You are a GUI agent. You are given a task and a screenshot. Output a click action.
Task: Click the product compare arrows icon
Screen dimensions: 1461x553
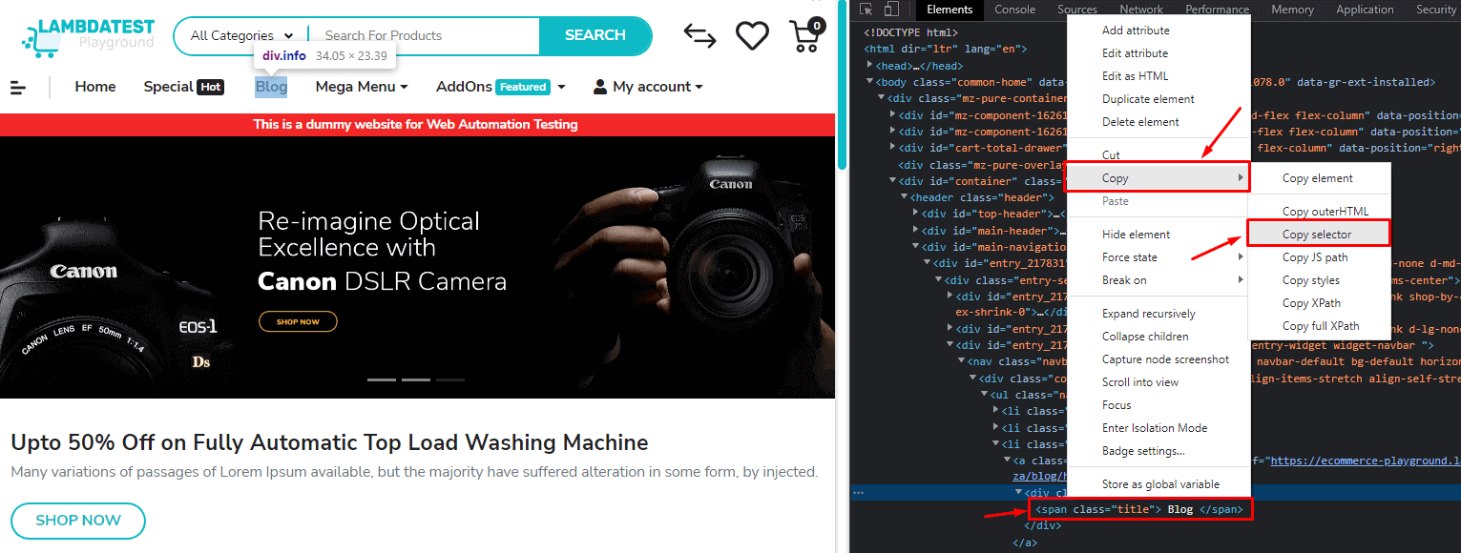699,35
